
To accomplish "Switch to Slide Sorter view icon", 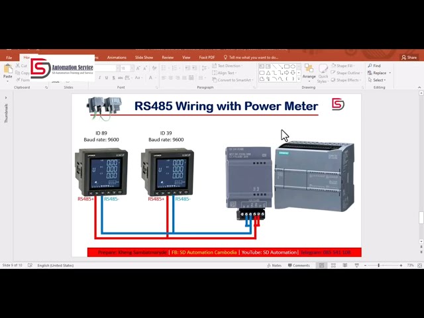I will click(x=333, y=266).
